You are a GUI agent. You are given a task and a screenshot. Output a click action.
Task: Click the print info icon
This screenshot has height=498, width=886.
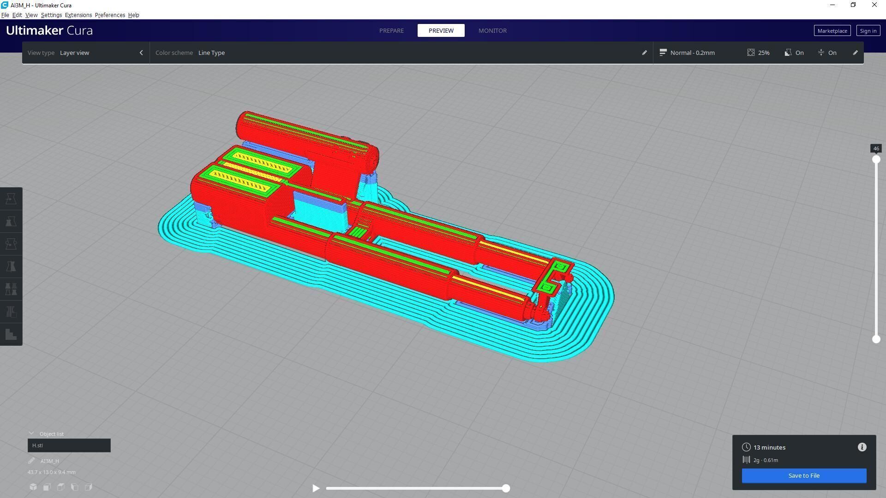tap(862, 447)
